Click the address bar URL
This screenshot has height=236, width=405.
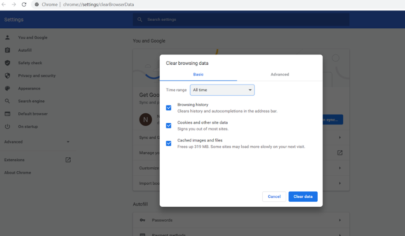tap(99, 4)
